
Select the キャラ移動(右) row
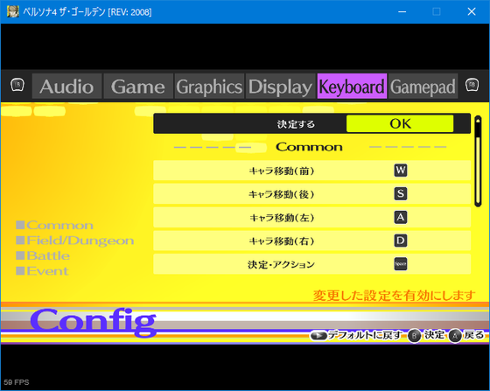311,241
